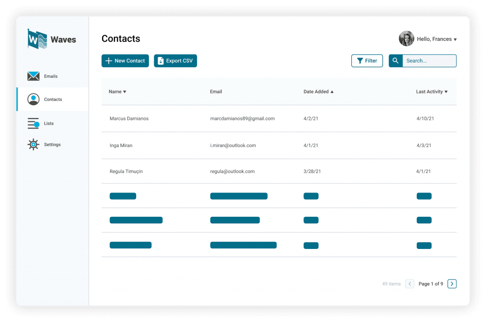The width and height of the screenshot is (486, 322).
Task: Click the funnel icon on Filter
Action: tap(360, 61)
